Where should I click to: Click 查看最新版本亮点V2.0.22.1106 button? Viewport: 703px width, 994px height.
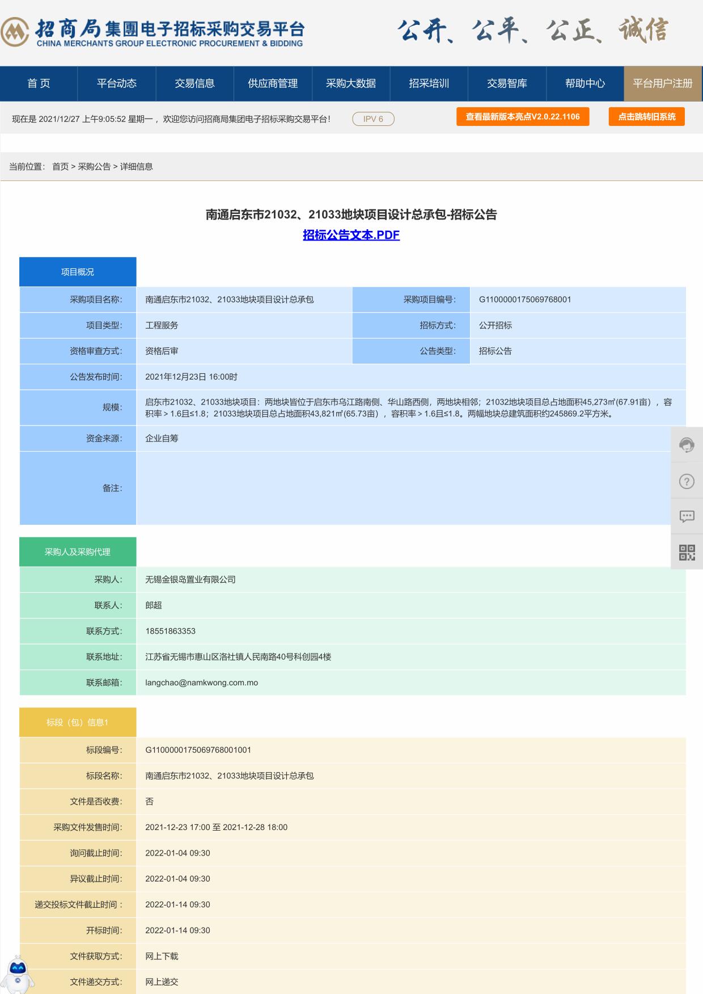pyautogui.click(x=523, y=117)
